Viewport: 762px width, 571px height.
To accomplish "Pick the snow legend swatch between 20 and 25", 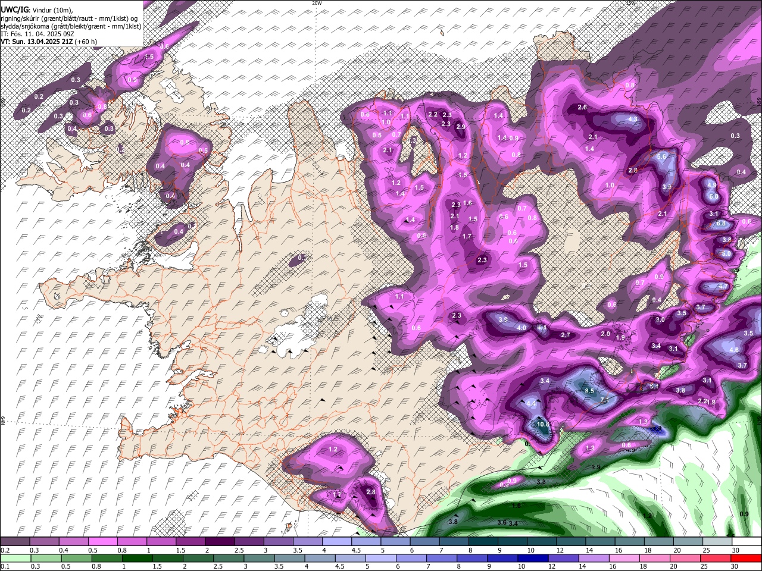I will click(688, 542).
